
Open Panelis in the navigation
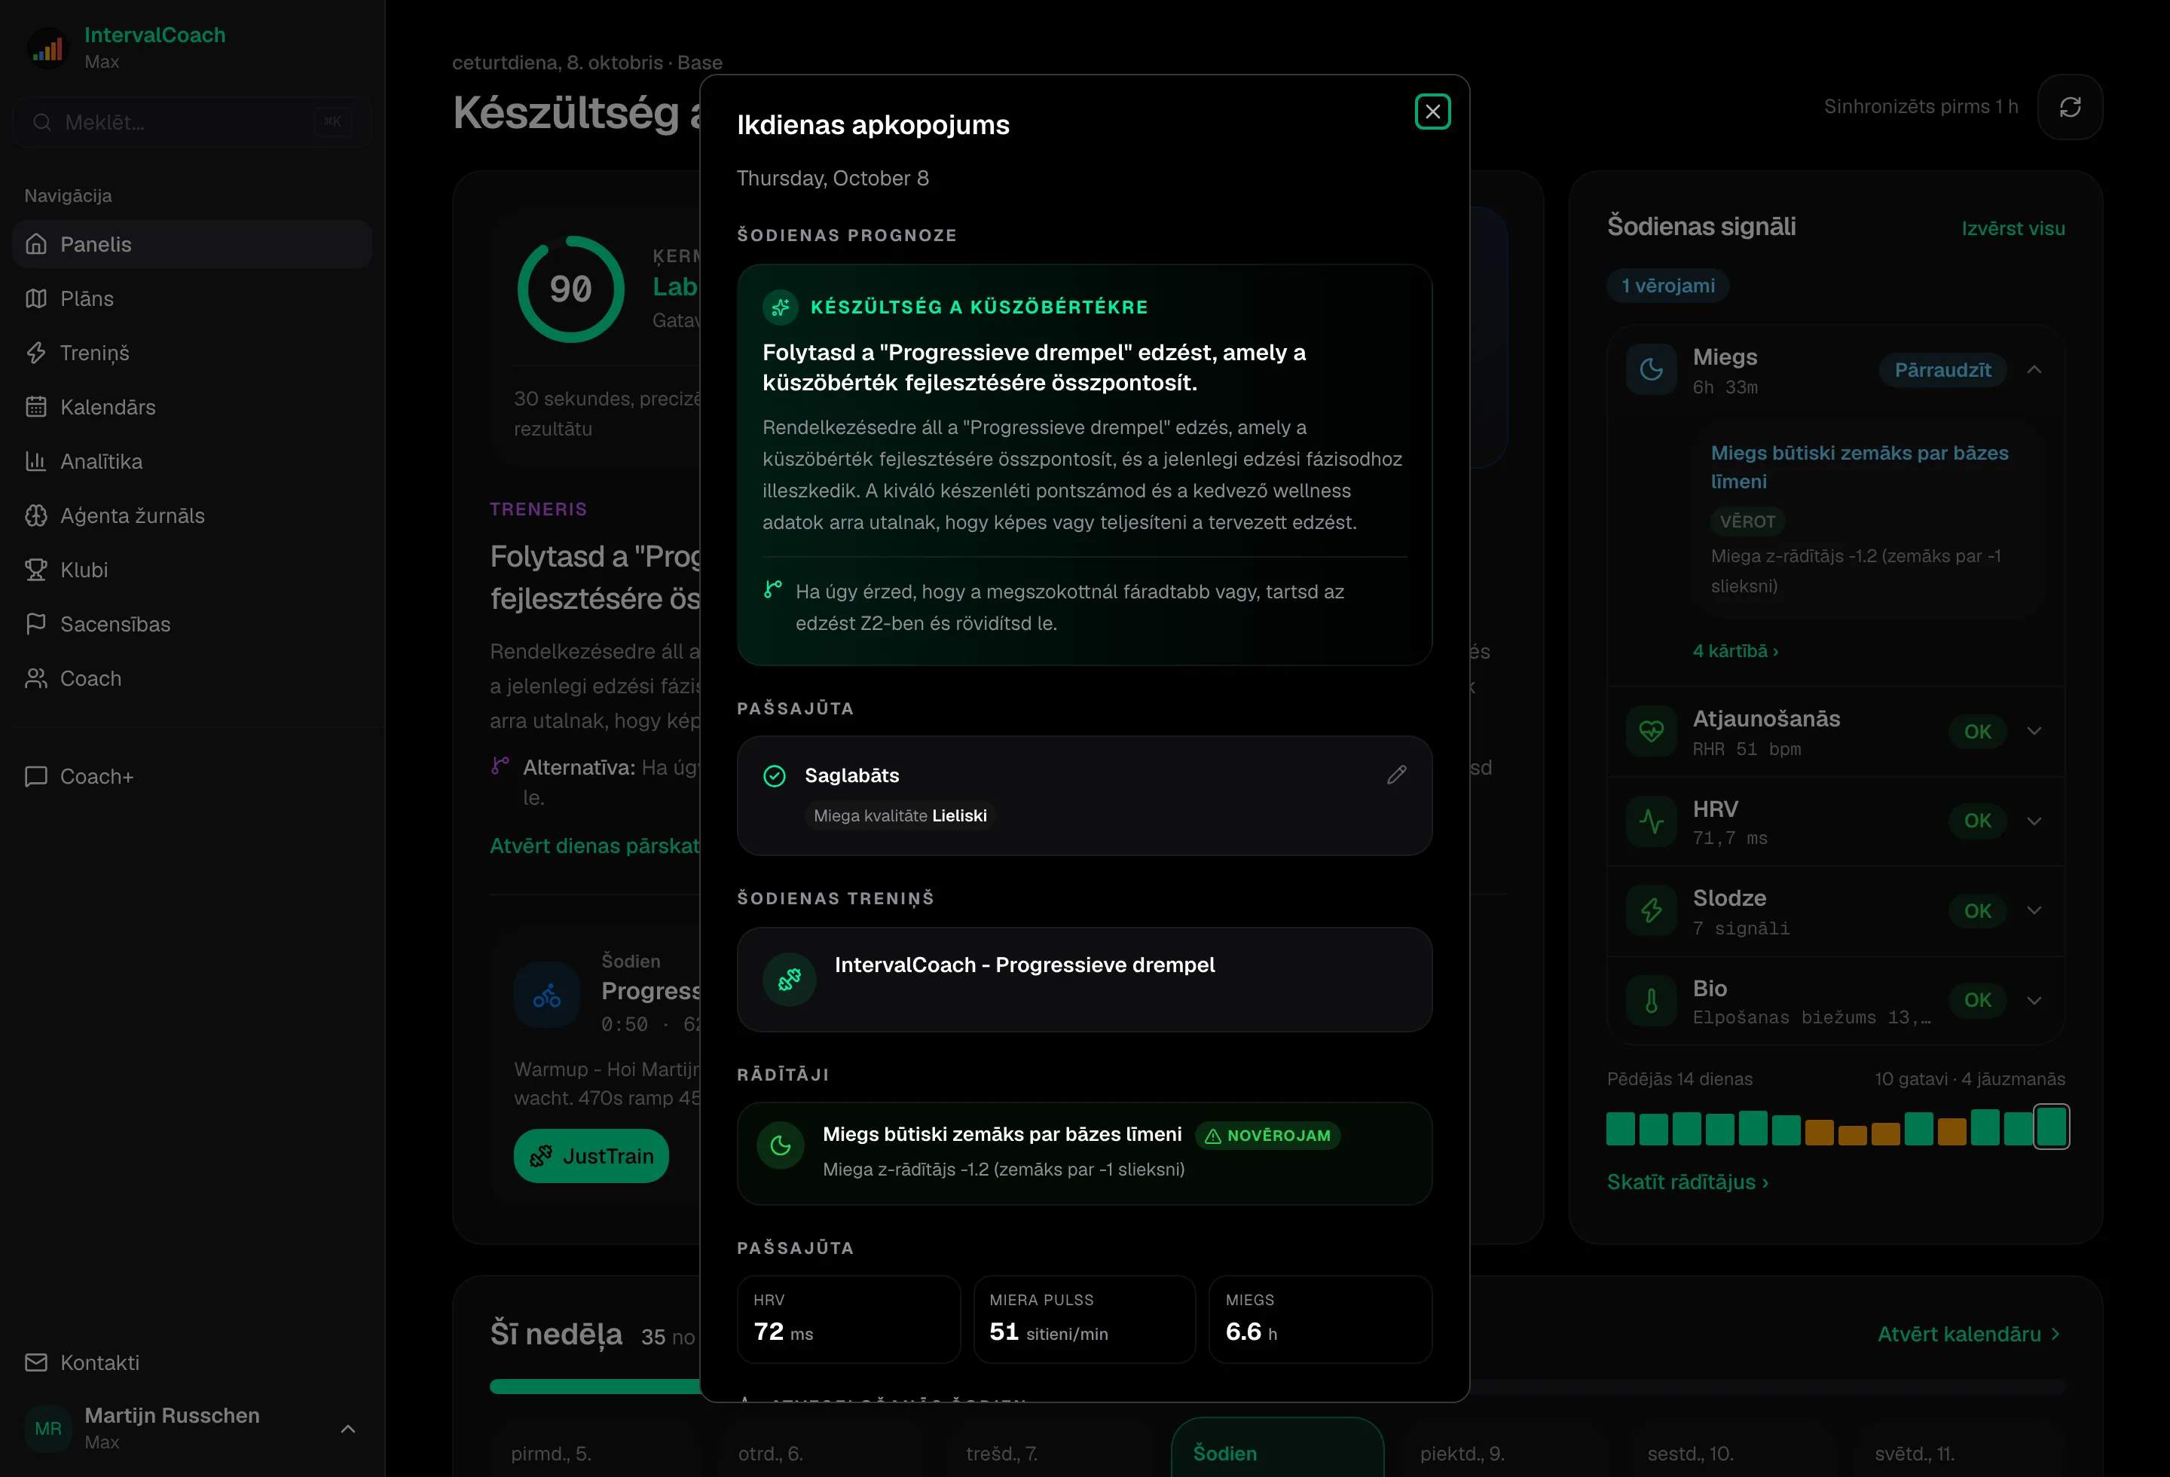192,245
